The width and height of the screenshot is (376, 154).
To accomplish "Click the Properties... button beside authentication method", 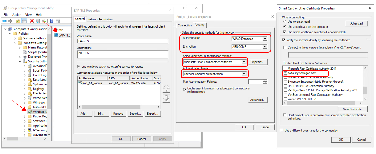I will (x=258, y=62).
